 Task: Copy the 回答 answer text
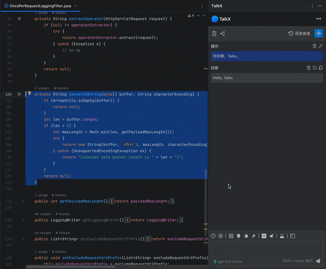321,68
